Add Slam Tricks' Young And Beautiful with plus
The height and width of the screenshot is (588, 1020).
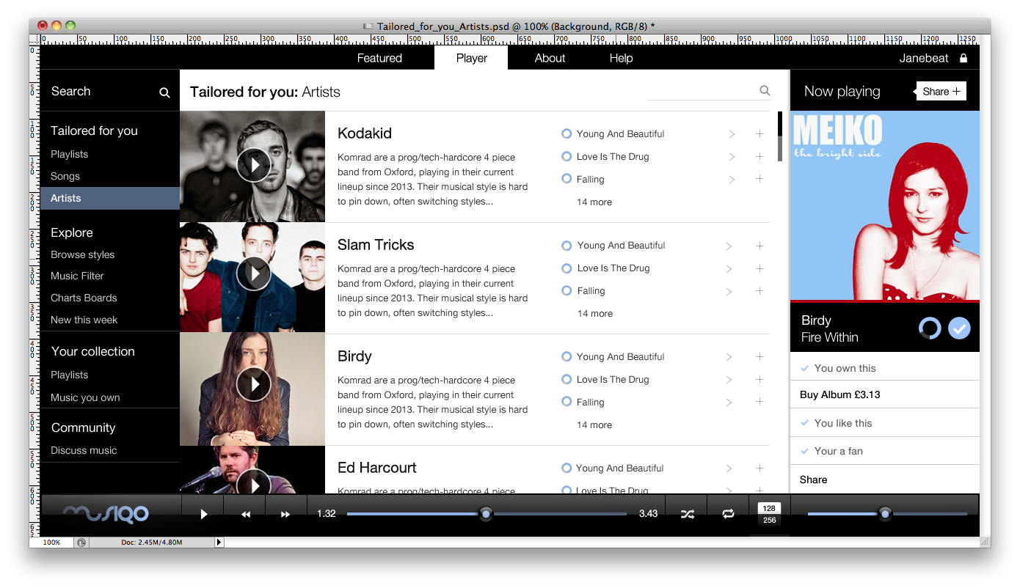click(x=759, y=246)
